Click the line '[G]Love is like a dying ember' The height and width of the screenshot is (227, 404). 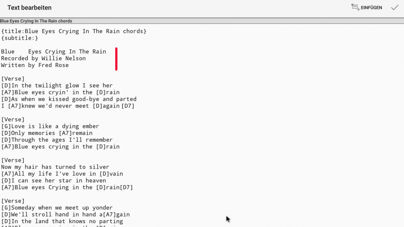point(50,126)
